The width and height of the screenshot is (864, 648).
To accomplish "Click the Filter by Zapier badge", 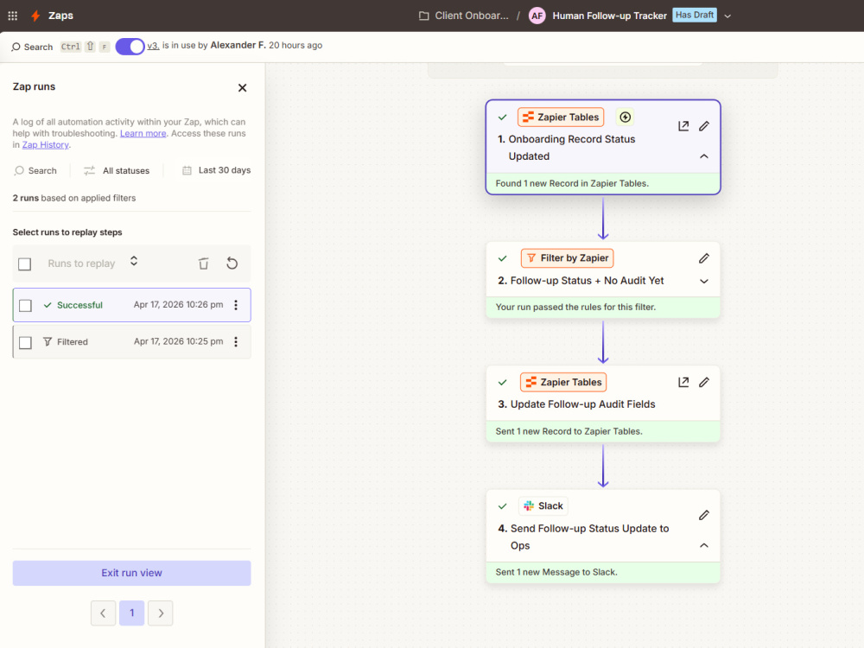I will pos(567,257).
